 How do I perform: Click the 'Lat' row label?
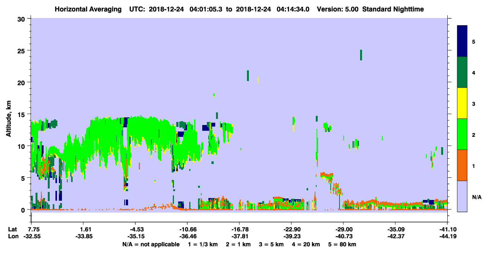(12, 229)
